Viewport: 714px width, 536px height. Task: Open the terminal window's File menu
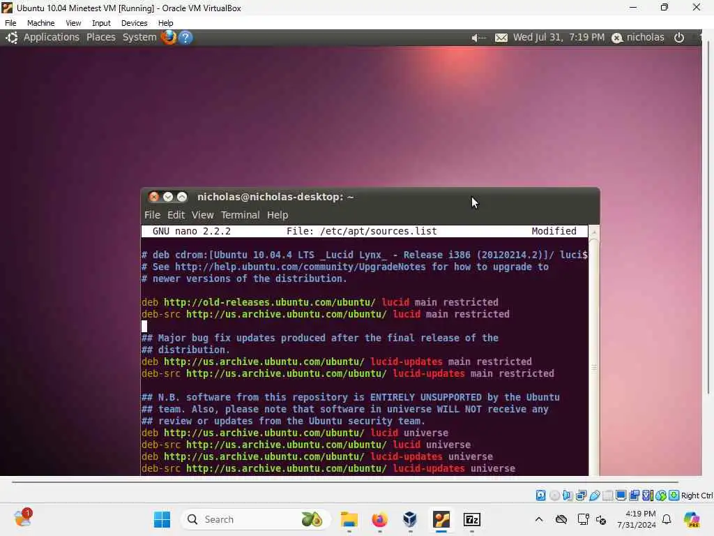pos(152,215)
